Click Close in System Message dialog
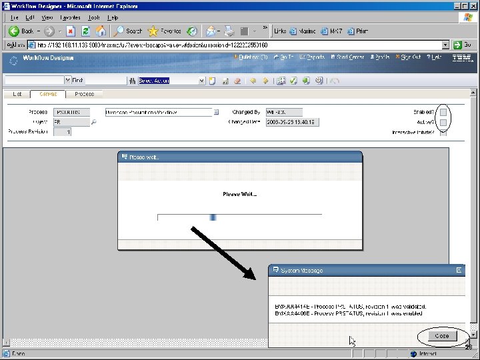480x360 pixels. pyautogui.click(x=442, y=336)
